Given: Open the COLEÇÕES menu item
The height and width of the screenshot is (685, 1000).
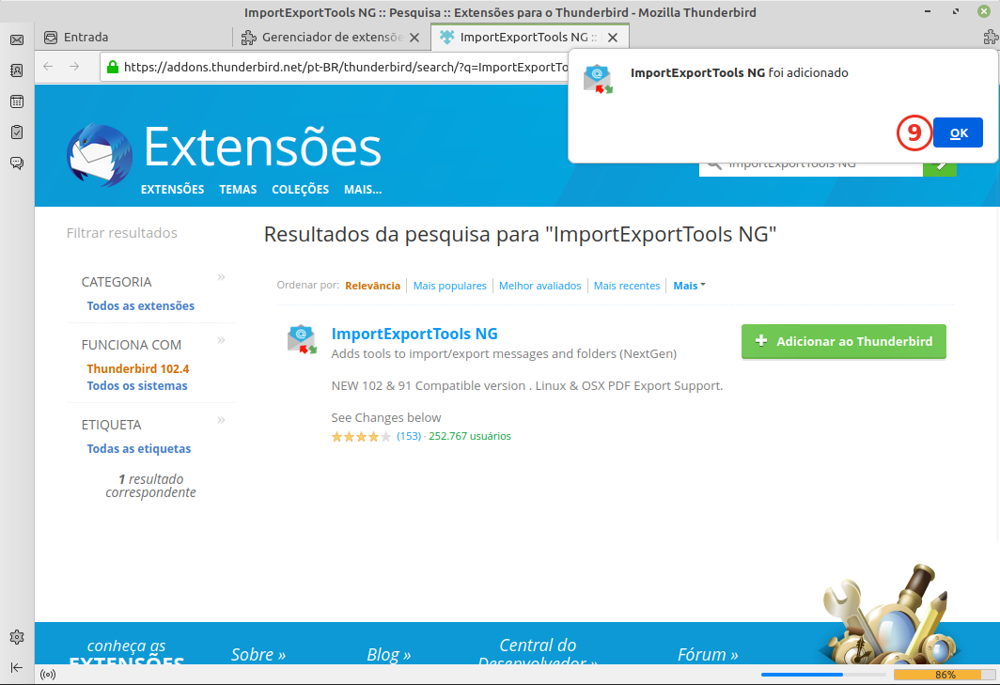Looking at the screenshot, I should (301, 190).
